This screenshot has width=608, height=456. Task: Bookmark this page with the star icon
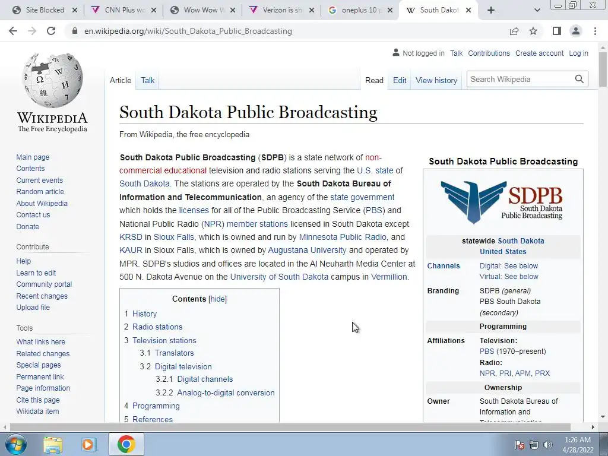click(x=533, y=31)
